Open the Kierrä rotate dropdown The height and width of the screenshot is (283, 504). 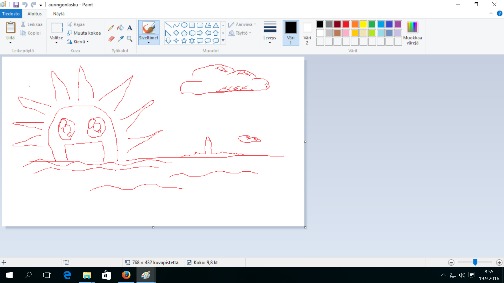click(x=78, y=42)
